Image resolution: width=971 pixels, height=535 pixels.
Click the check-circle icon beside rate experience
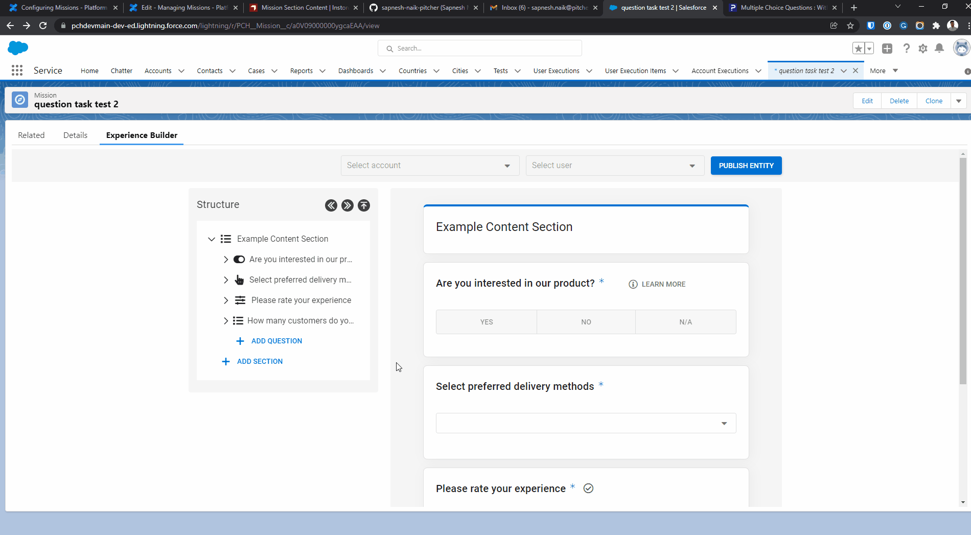coord(588,489)
